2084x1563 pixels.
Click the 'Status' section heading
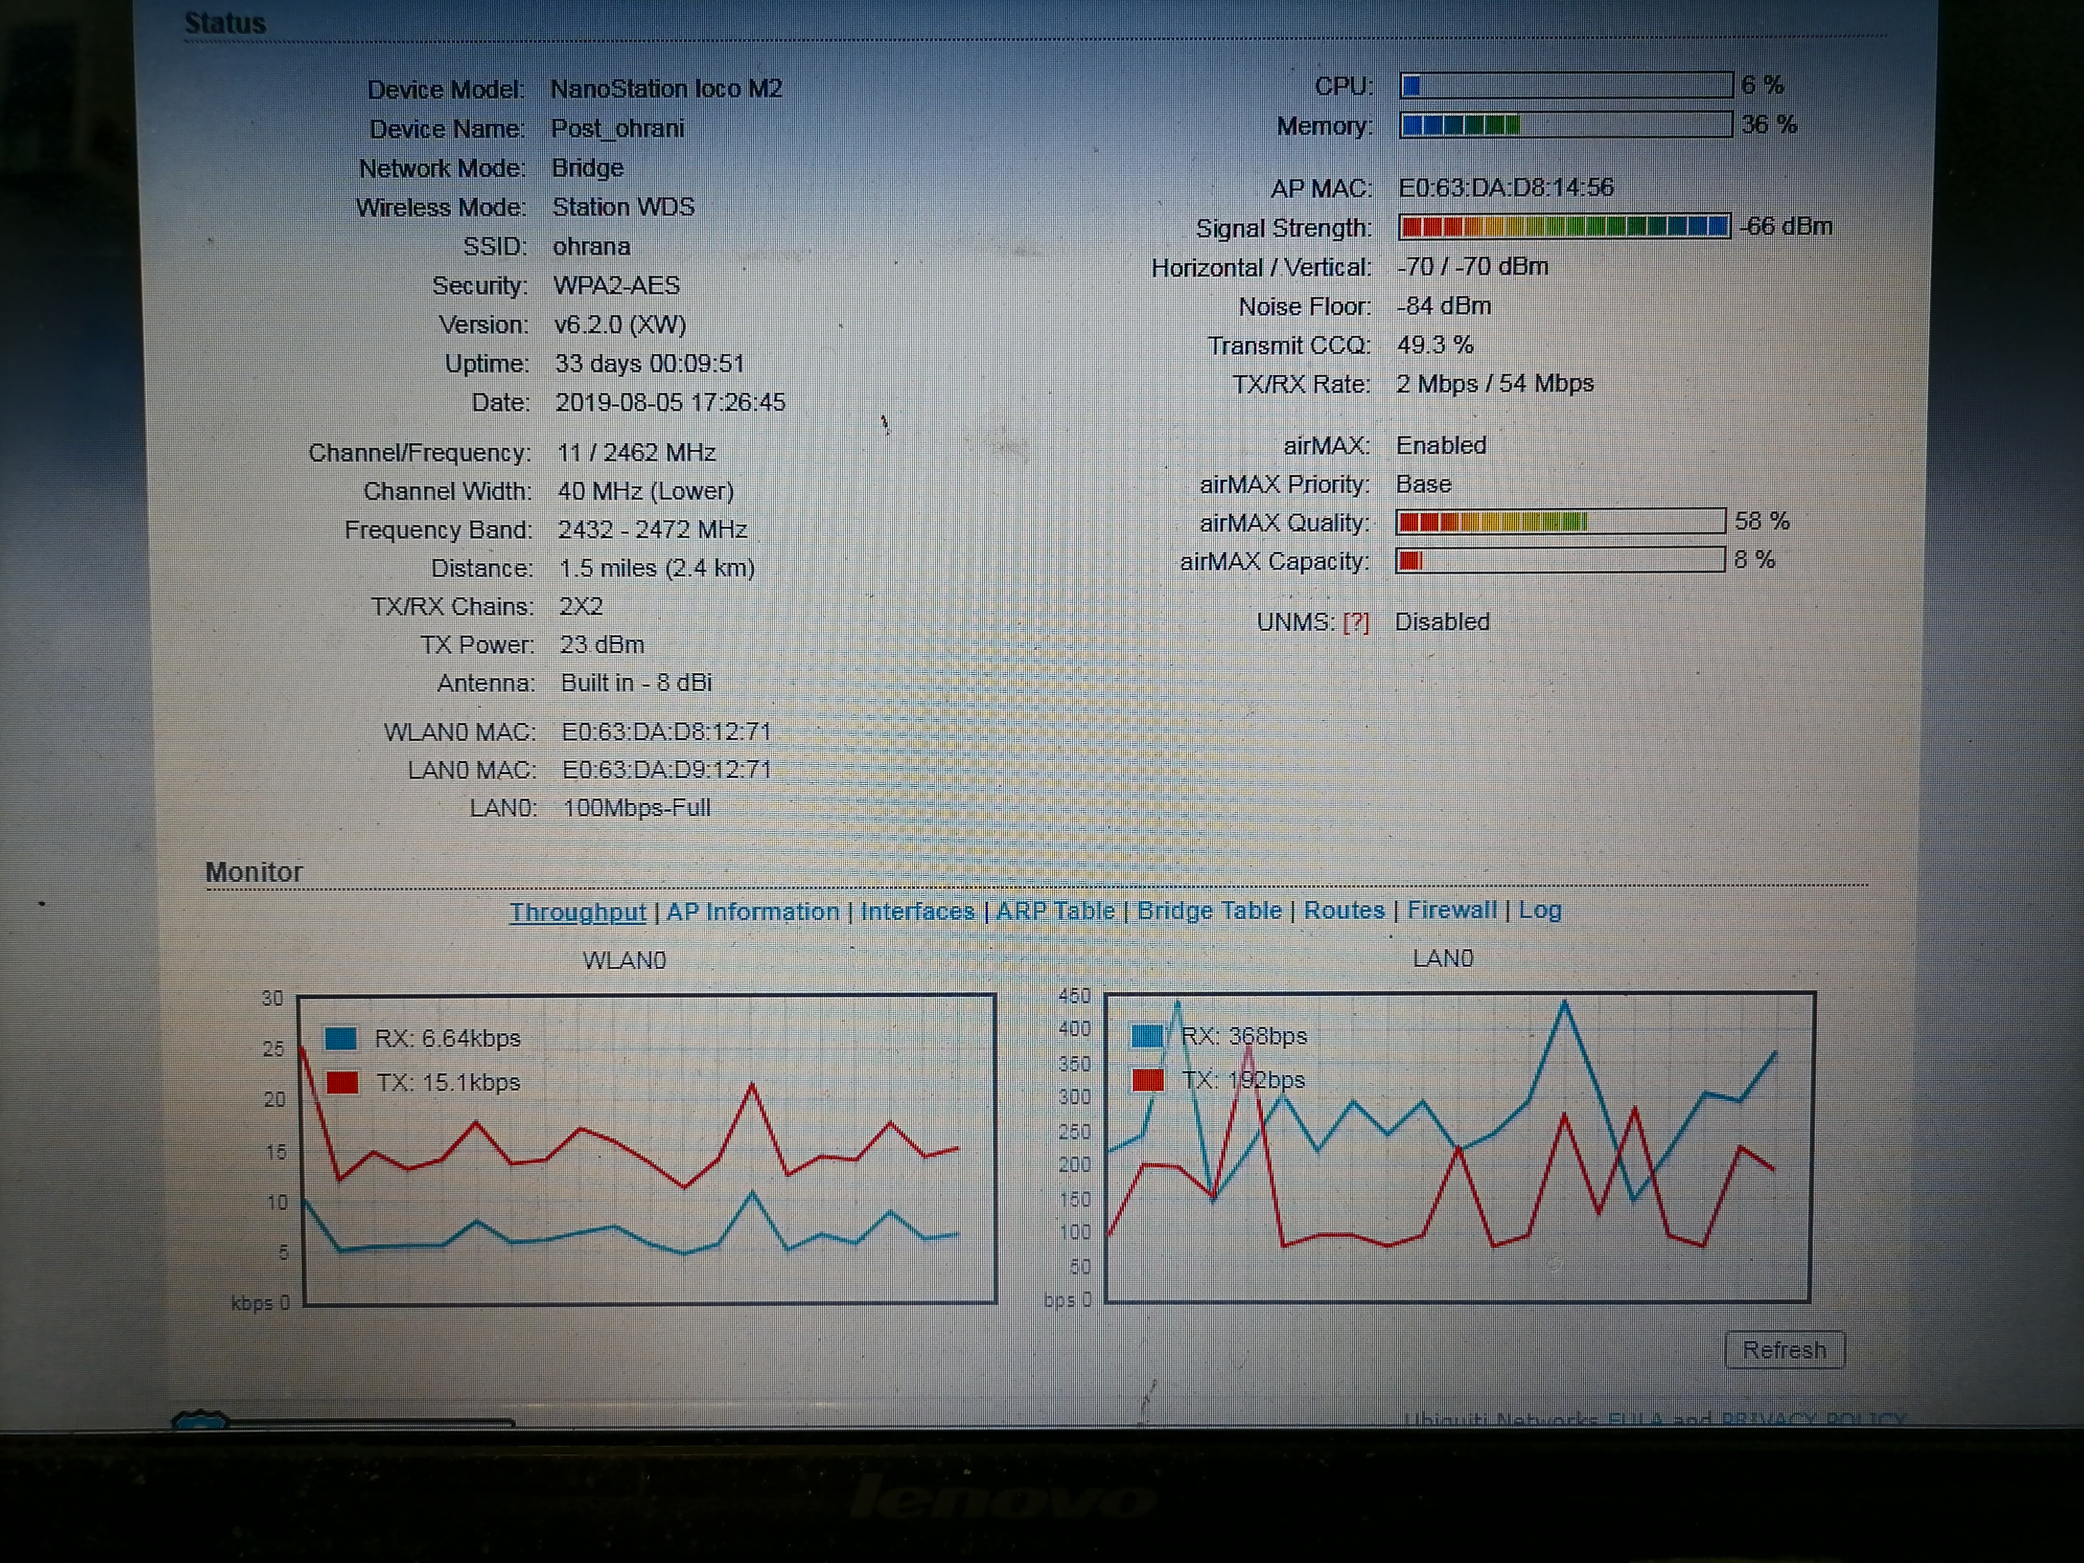225,22
